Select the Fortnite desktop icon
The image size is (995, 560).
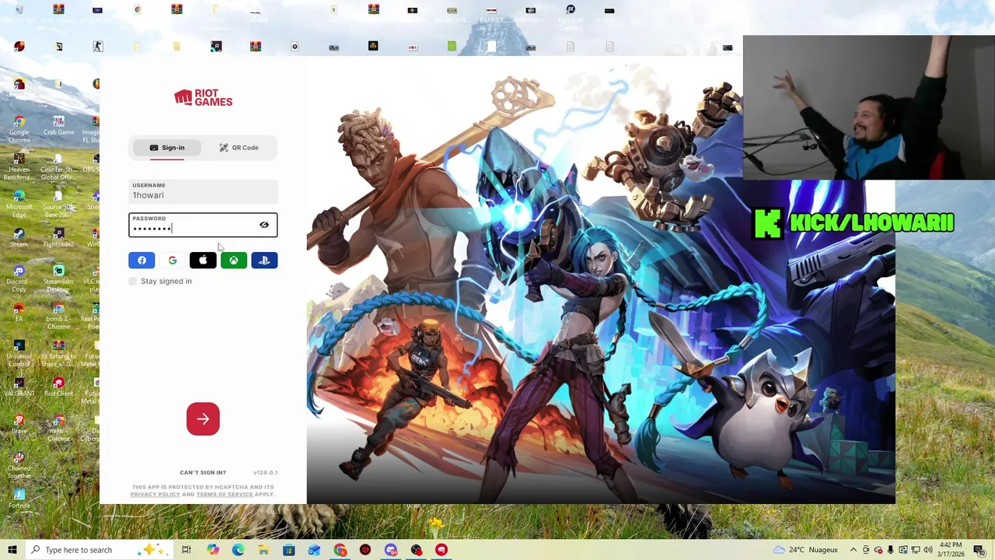tap(19, 499)
